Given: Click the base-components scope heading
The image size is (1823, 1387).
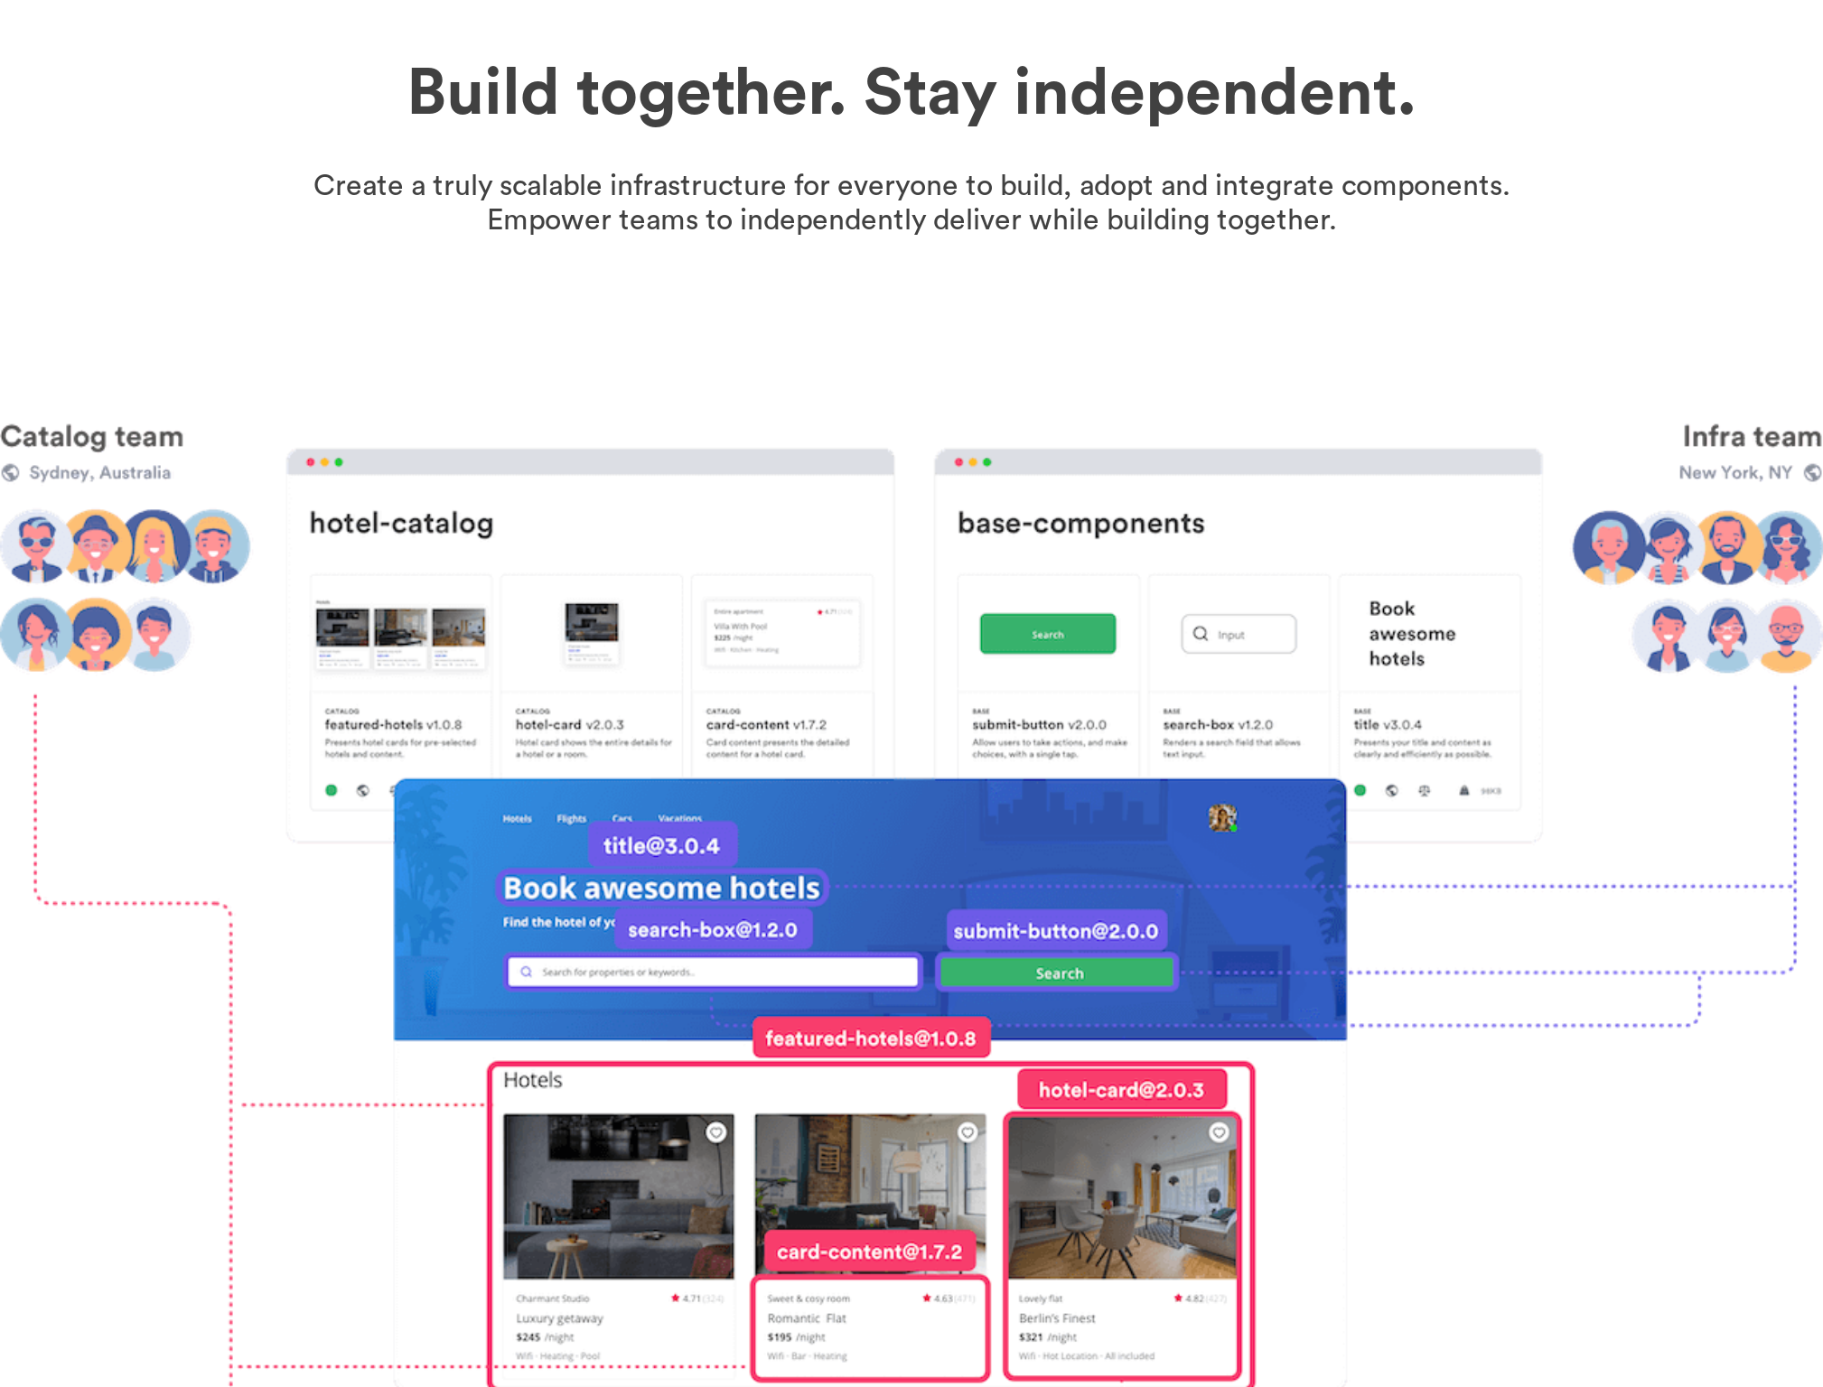Looking at the screenshot, I should coord(1080,524).
